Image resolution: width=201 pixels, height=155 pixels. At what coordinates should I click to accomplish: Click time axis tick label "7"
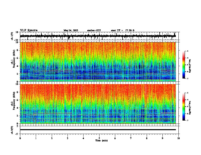(x=131, y=138)
